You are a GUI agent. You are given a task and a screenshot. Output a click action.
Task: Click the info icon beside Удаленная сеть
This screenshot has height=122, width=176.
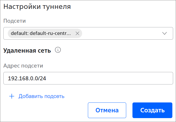click(58, 50)
